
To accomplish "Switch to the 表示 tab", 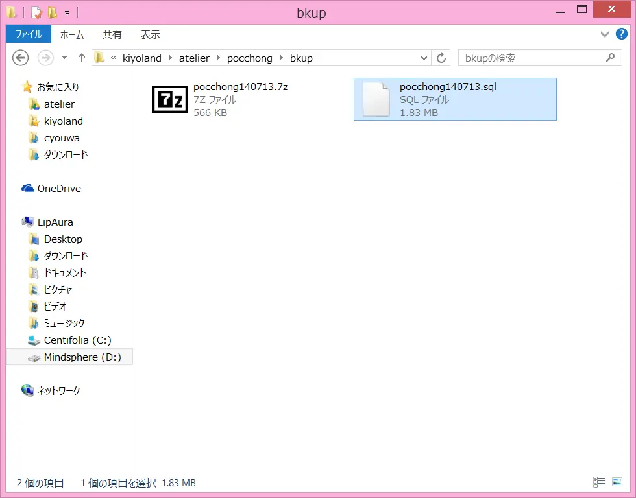I will click(x=150, y=34).
